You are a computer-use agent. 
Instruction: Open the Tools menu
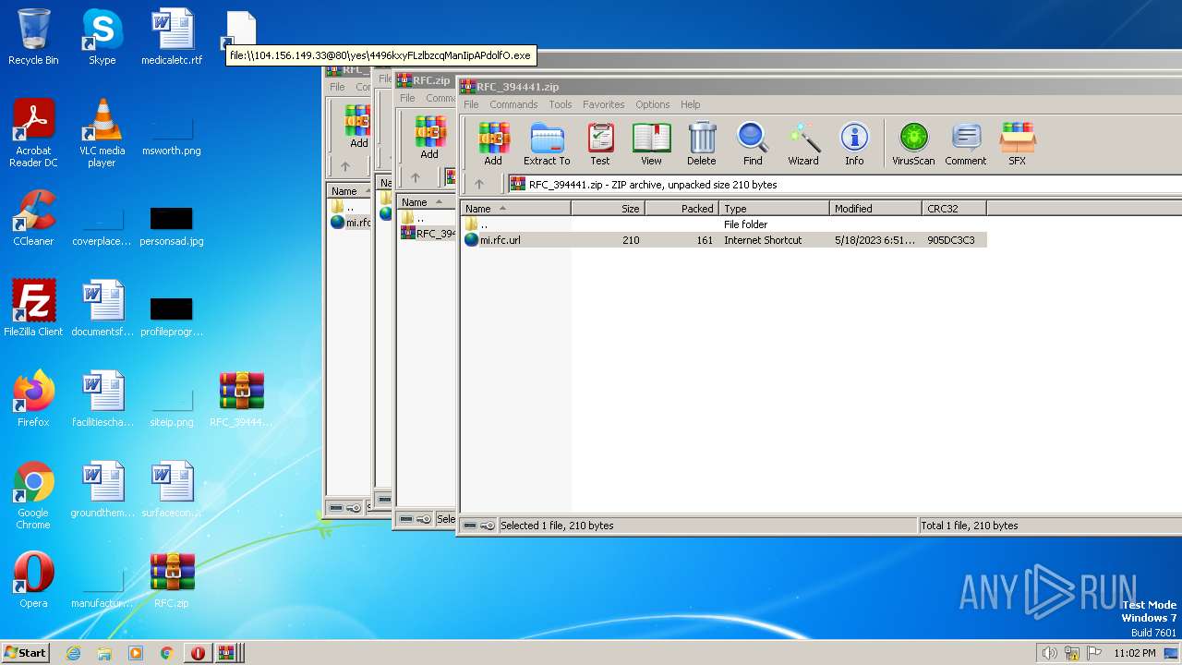(x=561, y=104)
